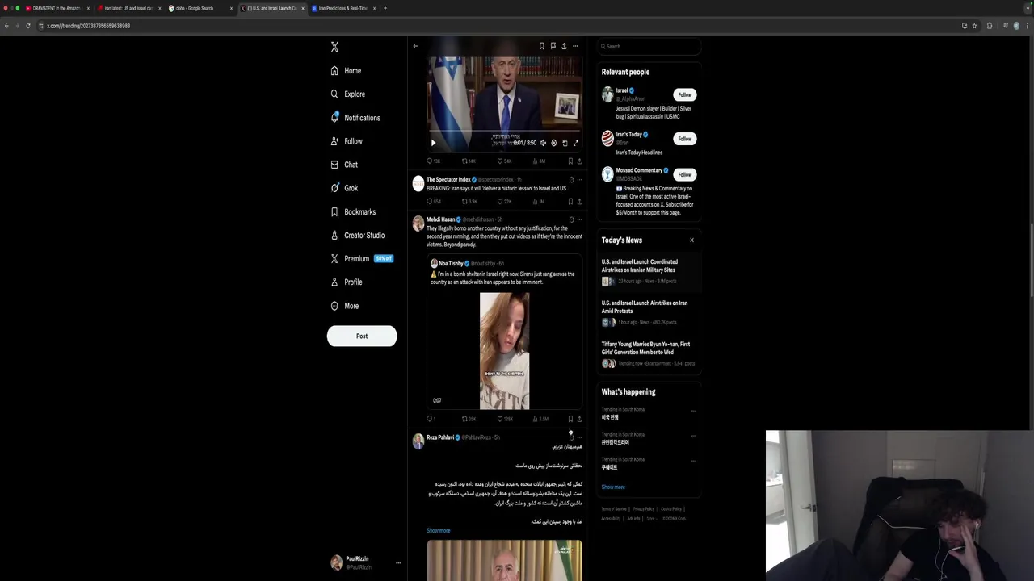Image resolution: width=1034 pixels, height=581 pixels.
Task: Bookmark the Spectator Index post
Action: pyautogui.click(x=570, y=202)
